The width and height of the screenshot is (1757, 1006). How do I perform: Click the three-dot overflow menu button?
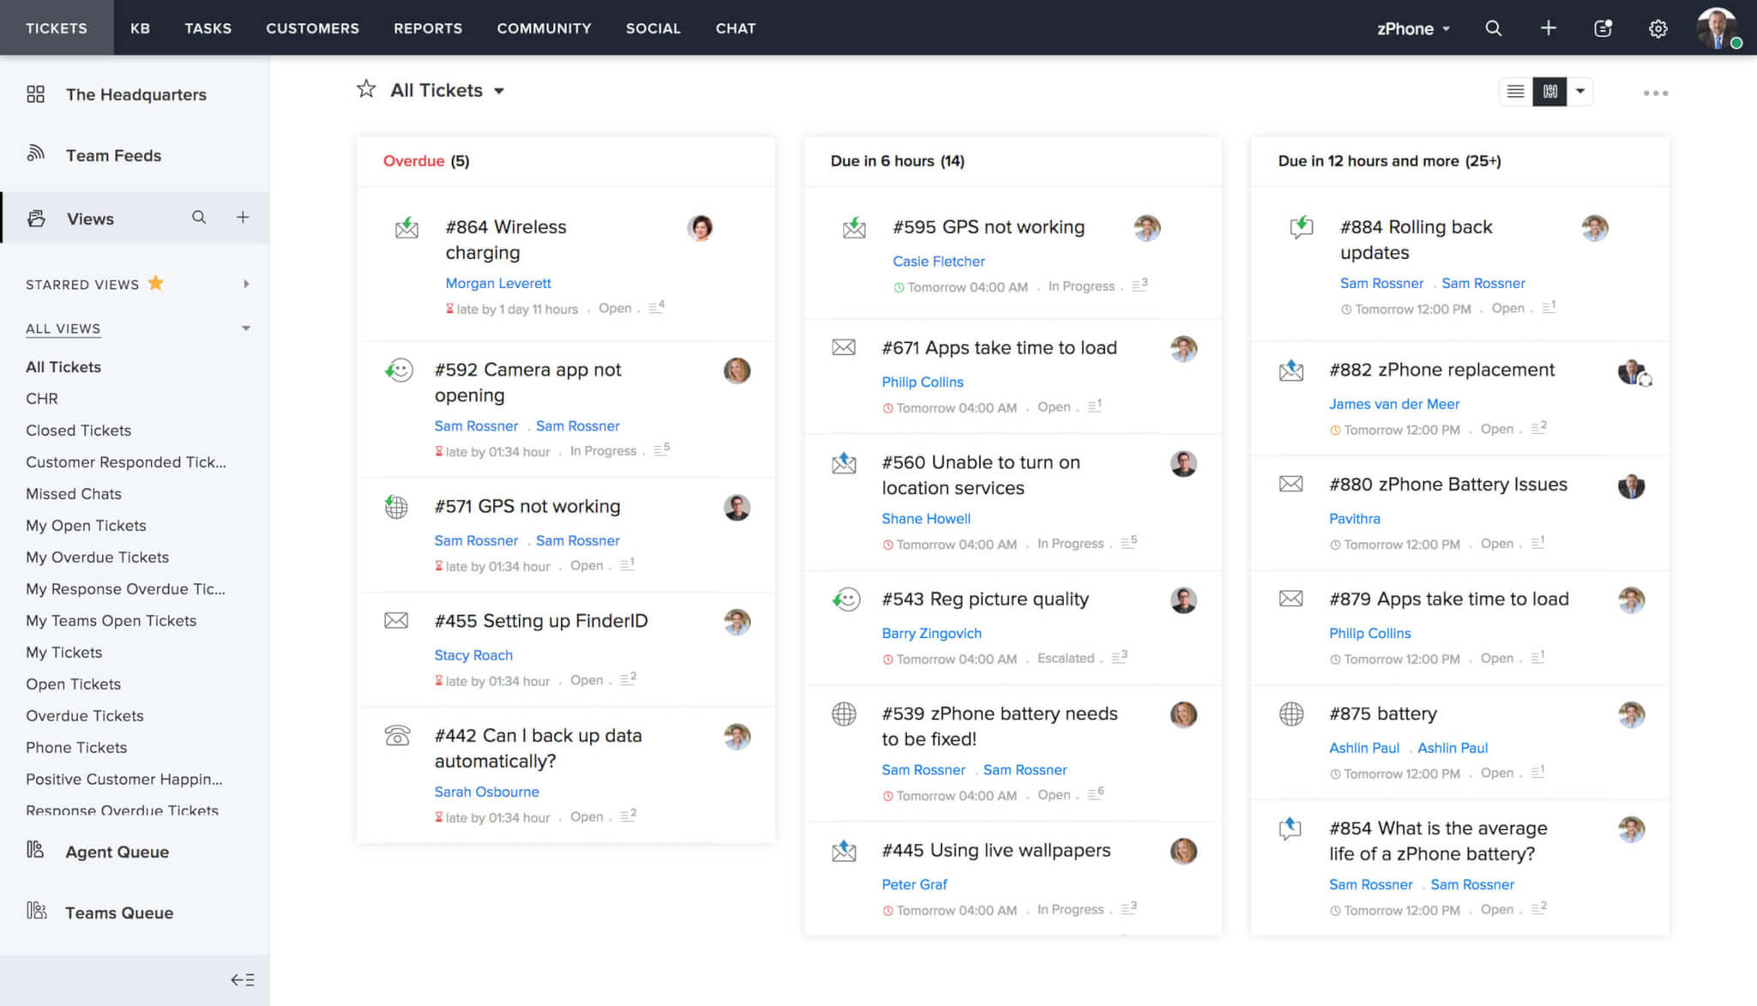pyautogui.click(x=1656, y=93)
